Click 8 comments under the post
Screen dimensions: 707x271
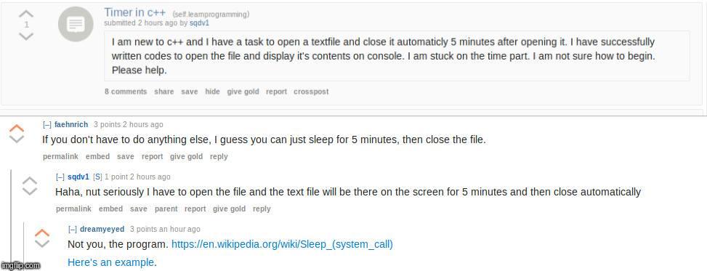click(126, 92)
